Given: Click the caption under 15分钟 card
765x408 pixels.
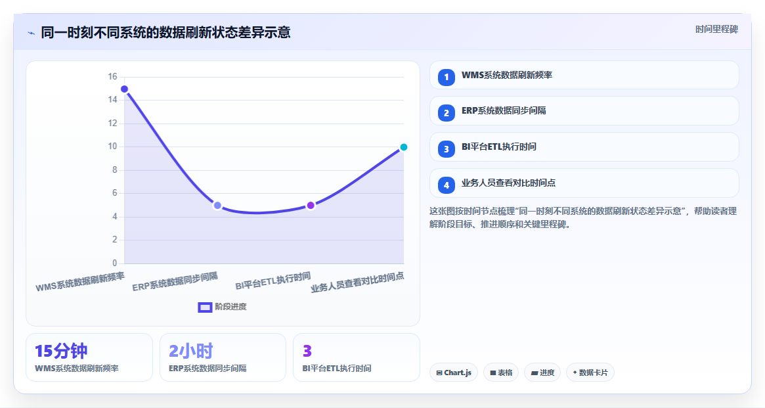Looking at the screenshot, I should (77, 369).
